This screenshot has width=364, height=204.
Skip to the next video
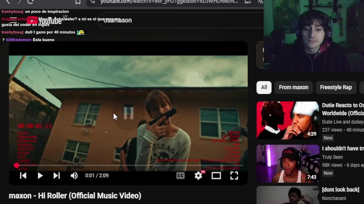click(x=57, y=176)
